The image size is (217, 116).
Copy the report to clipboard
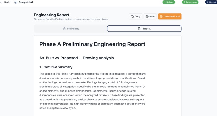(135, 16)
